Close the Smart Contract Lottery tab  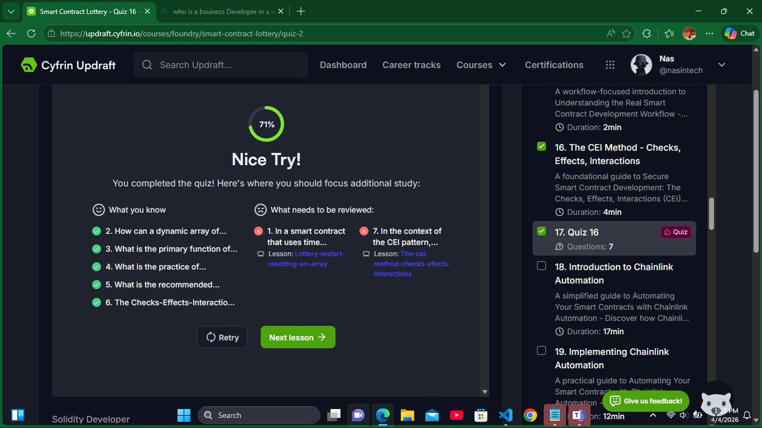(147, 11)
